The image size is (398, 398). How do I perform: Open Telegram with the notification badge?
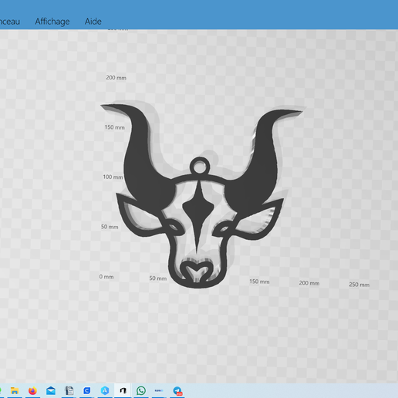click(177, 391)
